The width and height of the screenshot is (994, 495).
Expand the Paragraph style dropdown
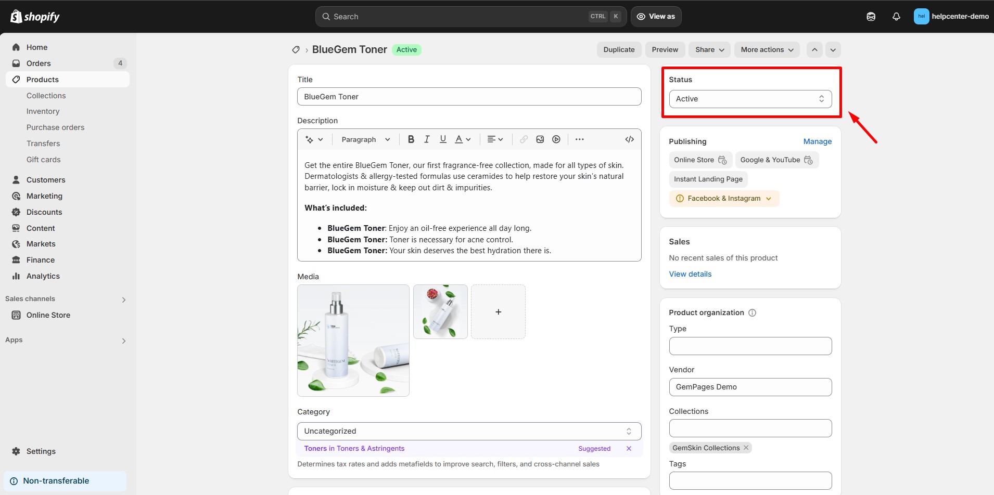coord(365,139)
